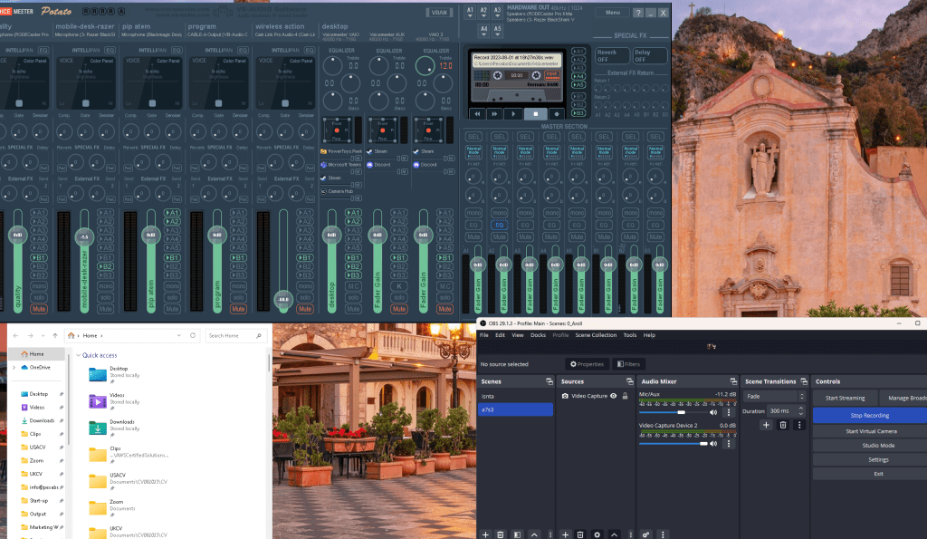Screen dimensions: 927x539
Task: Enable Studio Mode in OBS
Action: (870, 446)
